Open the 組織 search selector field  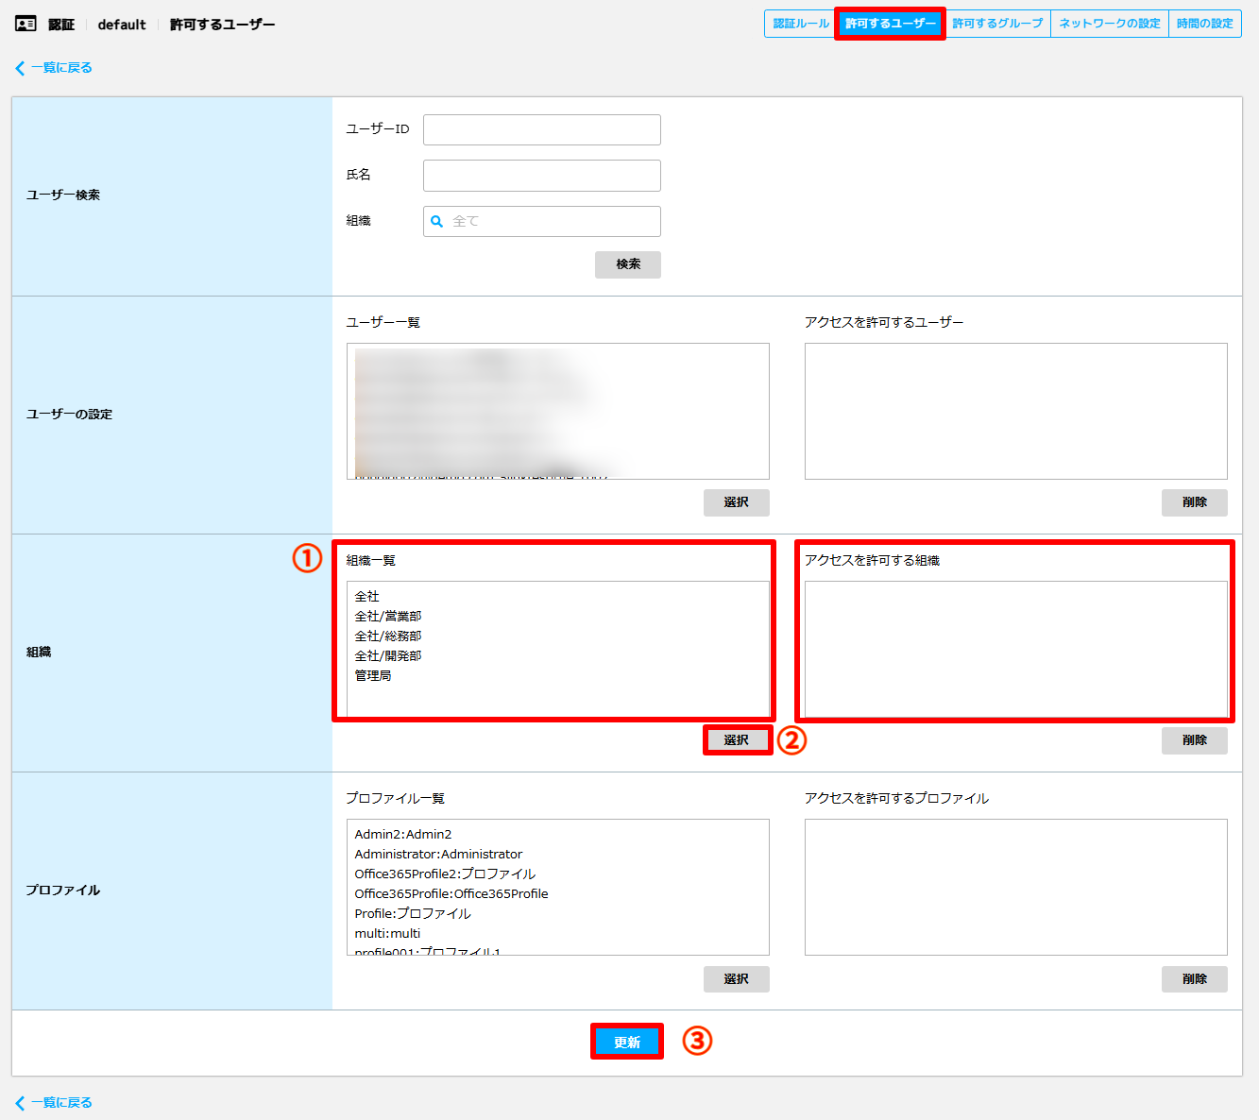542,221
